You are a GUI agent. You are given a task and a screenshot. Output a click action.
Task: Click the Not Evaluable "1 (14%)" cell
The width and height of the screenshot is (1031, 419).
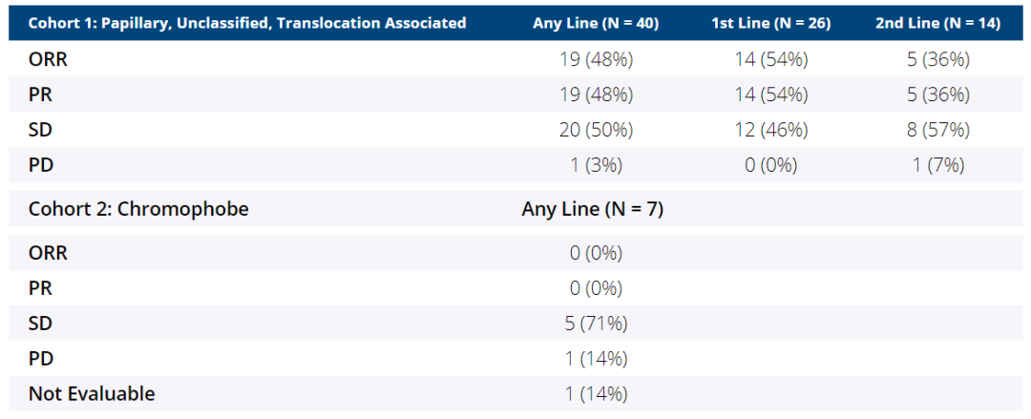[596, 393]
